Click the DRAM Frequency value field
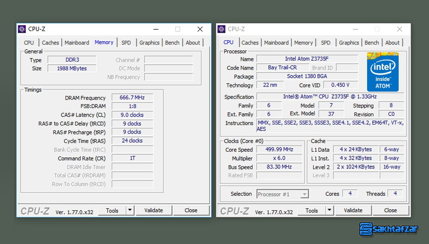 (x=132, y=98)
